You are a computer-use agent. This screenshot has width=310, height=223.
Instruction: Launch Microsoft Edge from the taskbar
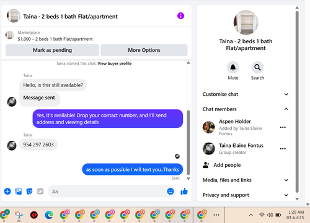[x=49, y=215]
